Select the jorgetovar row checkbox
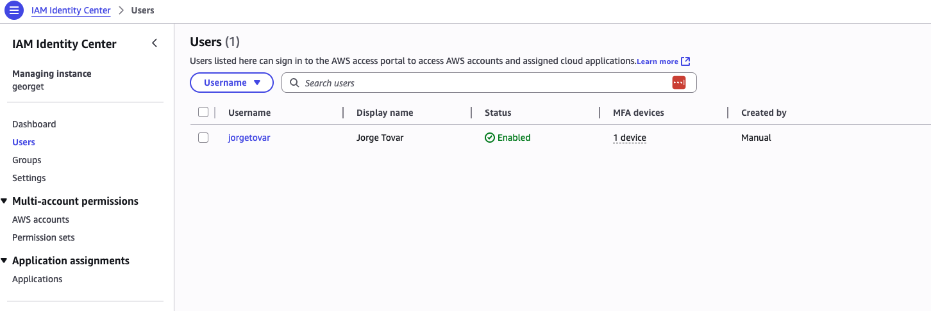The height and width of the screenshot is (311, 931). point(203,138)
